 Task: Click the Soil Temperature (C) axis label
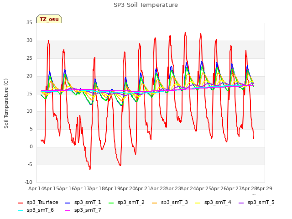click(6, 104)
